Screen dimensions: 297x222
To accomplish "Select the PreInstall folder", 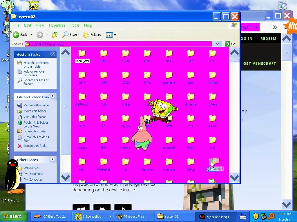I will 104,164.
